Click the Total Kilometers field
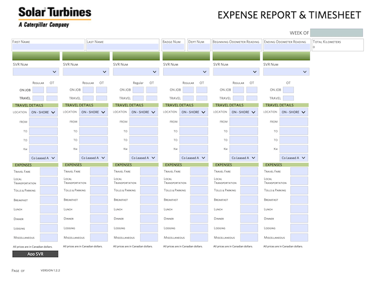 click(x=337, y=47)
